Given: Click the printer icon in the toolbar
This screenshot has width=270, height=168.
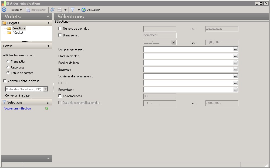Looking at the screenshot, I should [x=59, y=10].
